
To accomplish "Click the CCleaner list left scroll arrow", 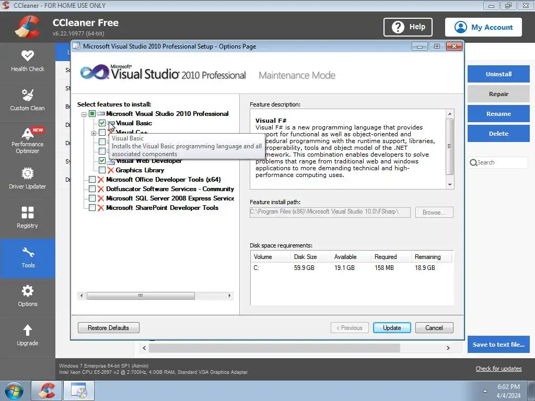I will point(144,348).
